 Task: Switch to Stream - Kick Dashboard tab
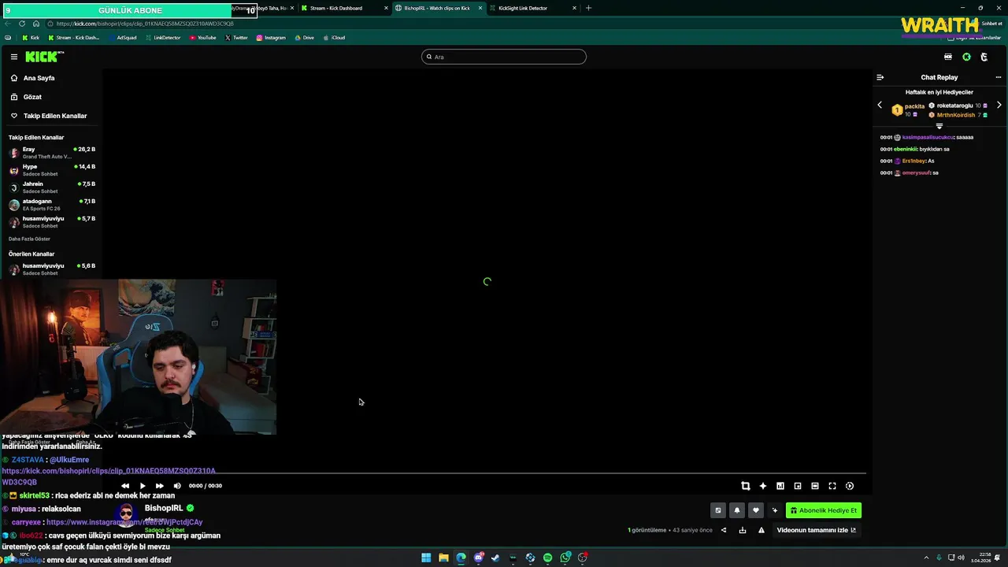click(x=344, y=8)
